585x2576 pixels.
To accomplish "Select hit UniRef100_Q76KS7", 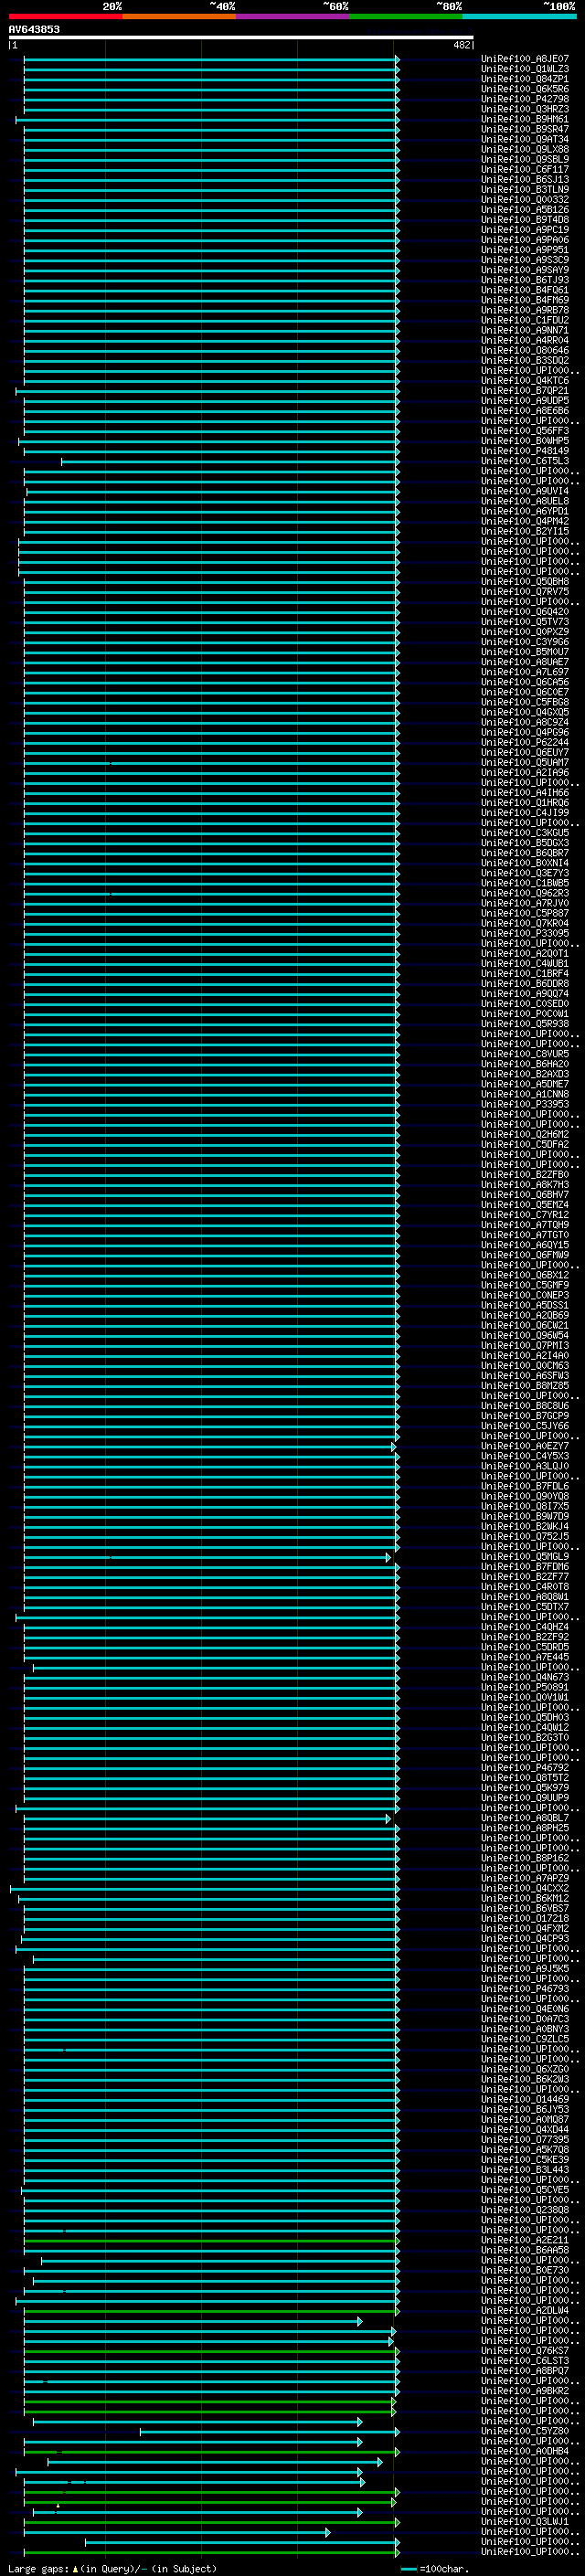I will pyautogui.click(x=525, y=2351).
